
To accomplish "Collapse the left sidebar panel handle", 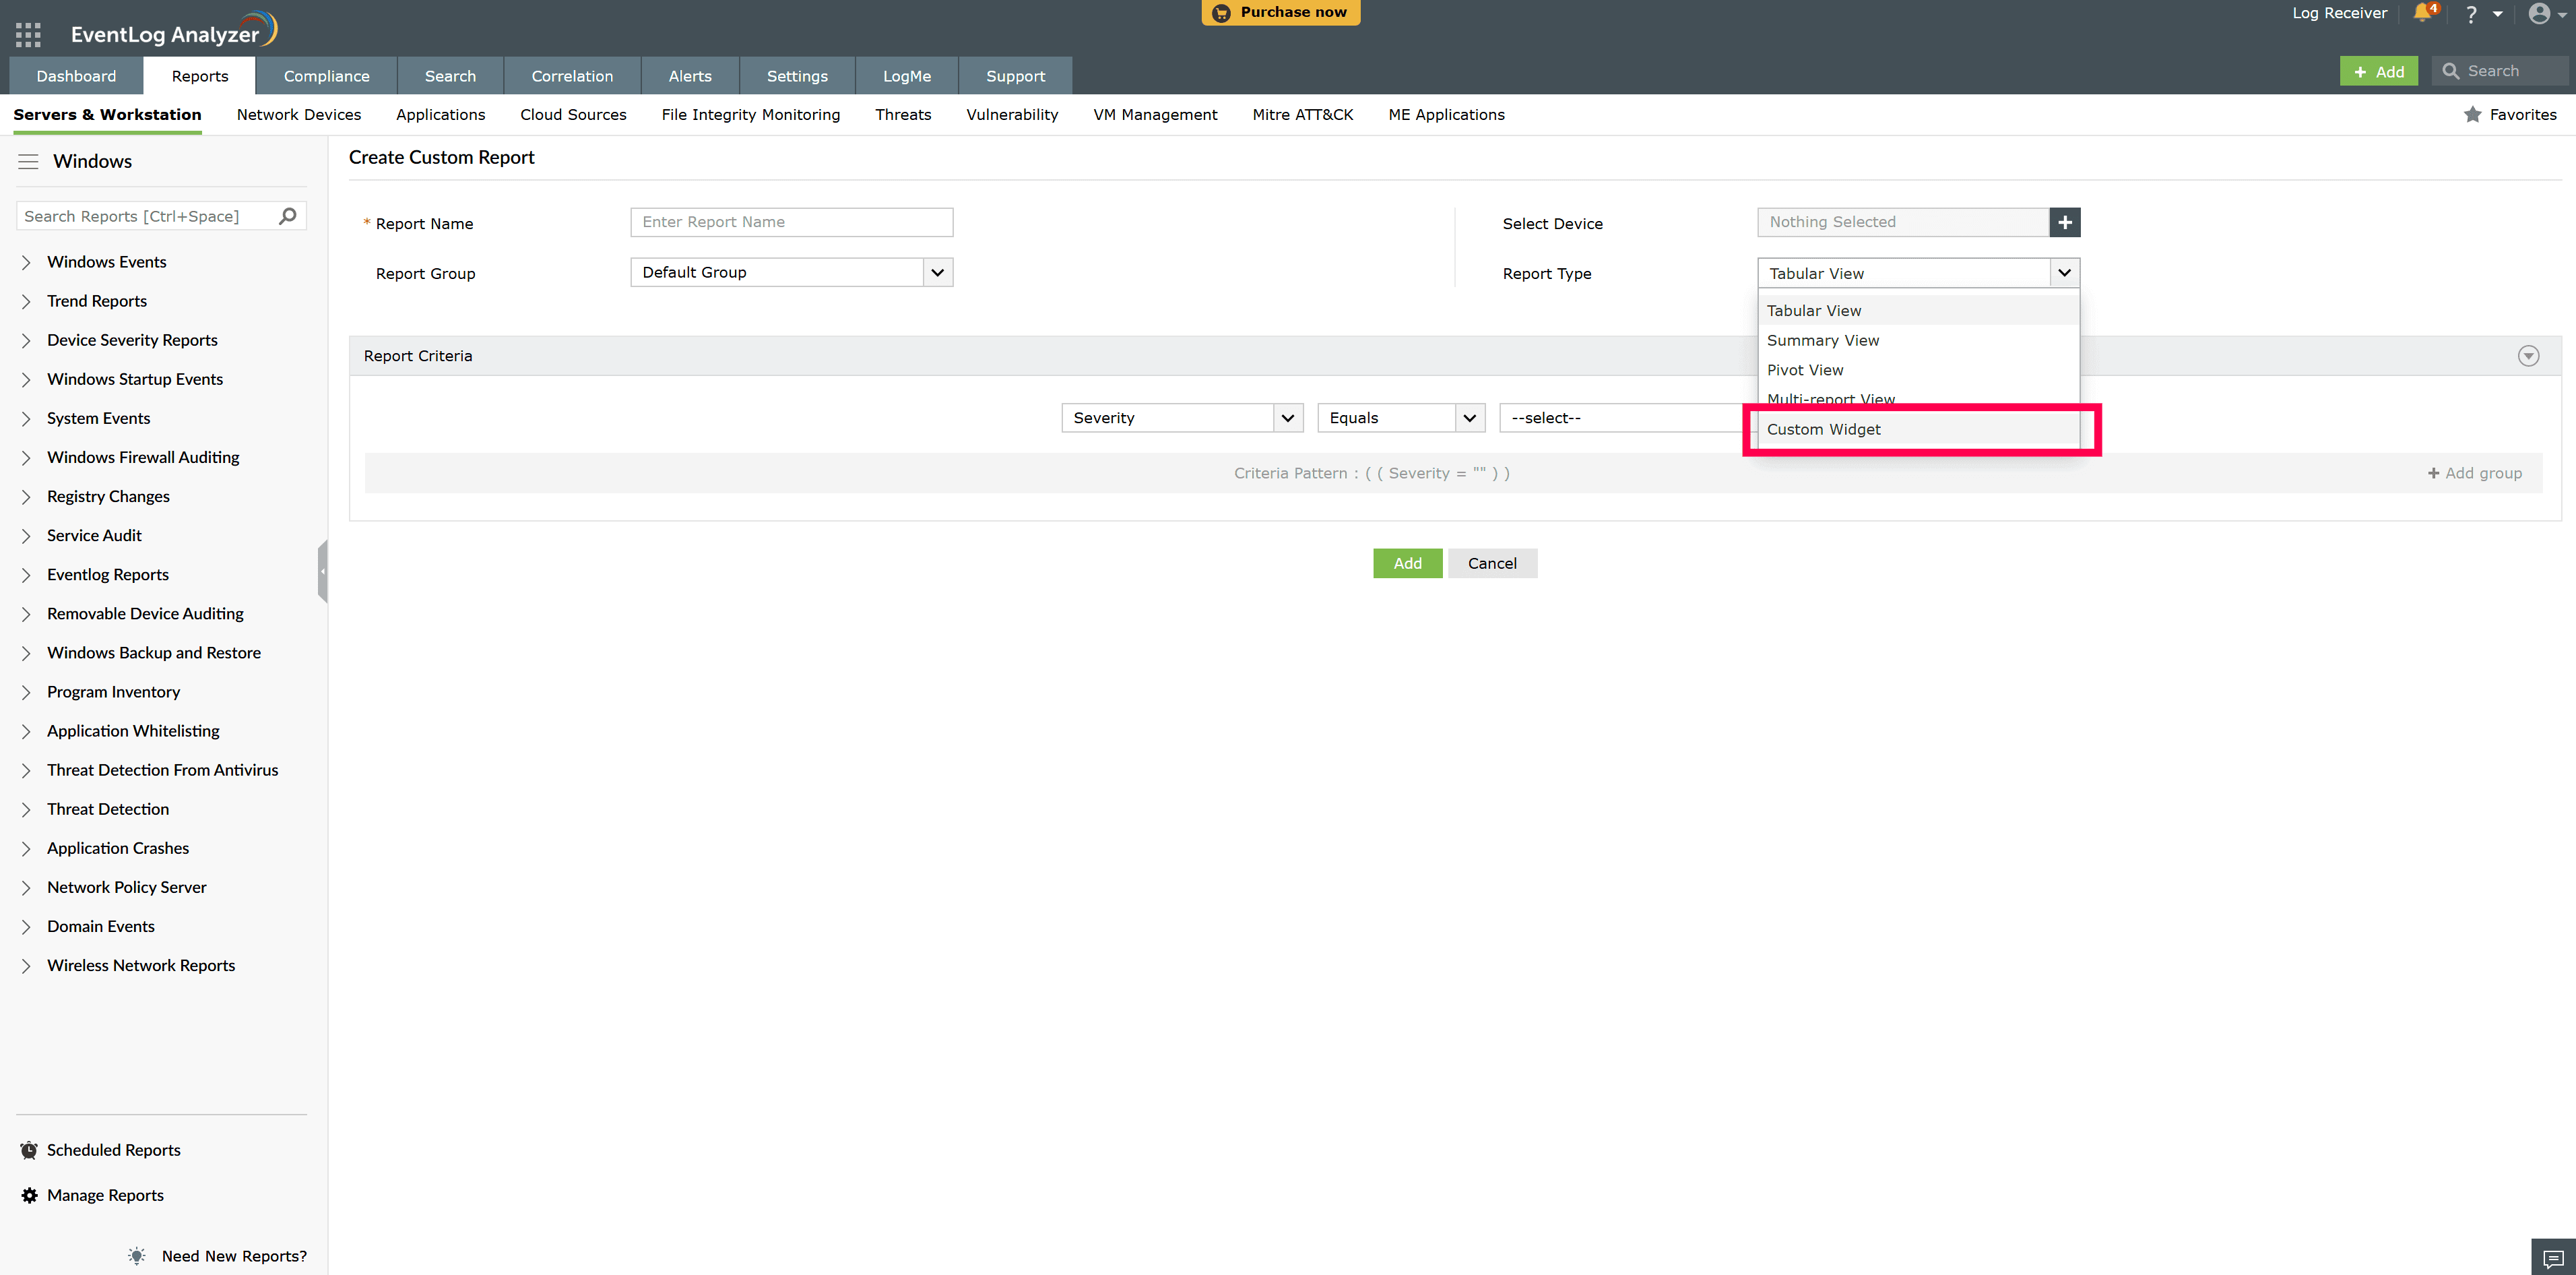I will 322,571.
